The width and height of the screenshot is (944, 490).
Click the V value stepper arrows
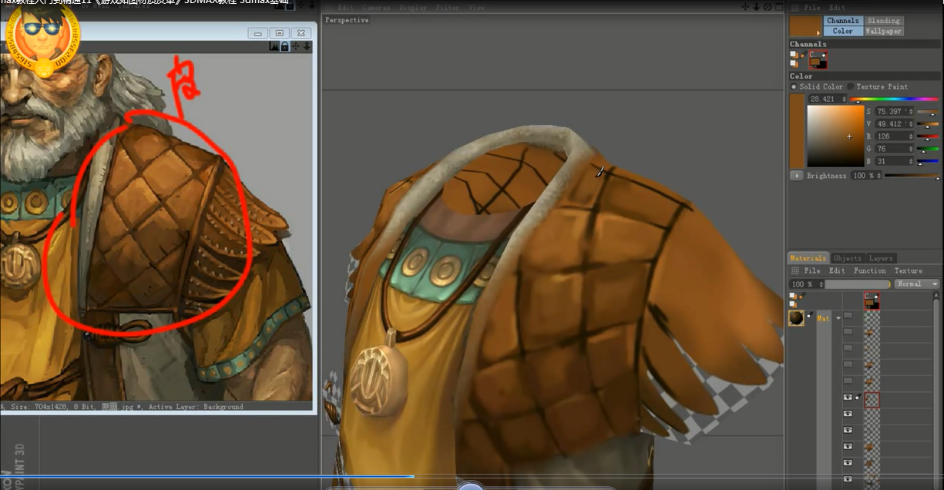pyautogui.click(x=910, y=124)
